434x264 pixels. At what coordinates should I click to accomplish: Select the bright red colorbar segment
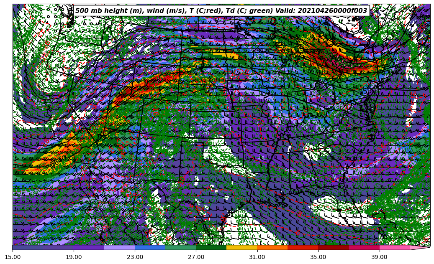303,247
